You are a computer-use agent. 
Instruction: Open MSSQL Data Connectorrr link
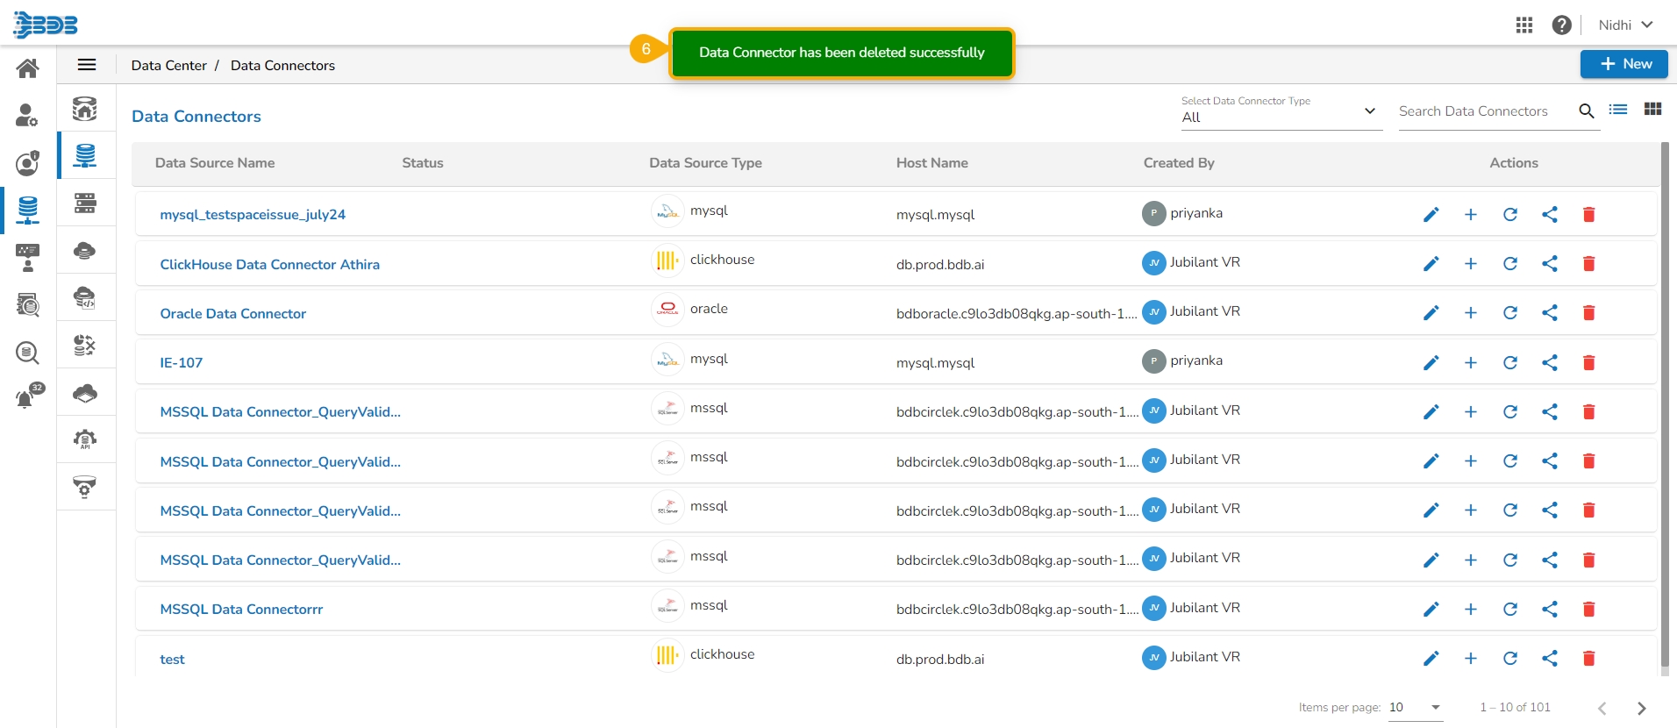point(241,610)
